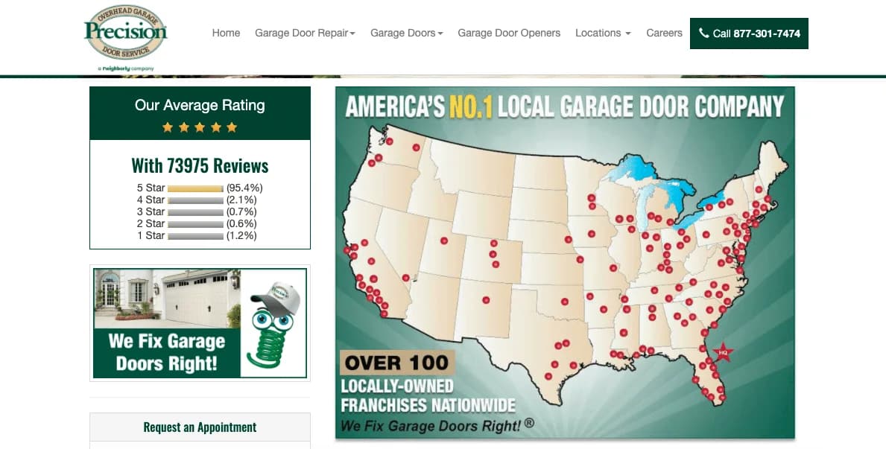The width and height of the screenshot is (886, 449).
Task: Expand the Garage Door Repair dropdown
Action: pyautogui.click(x=305, y=34)
